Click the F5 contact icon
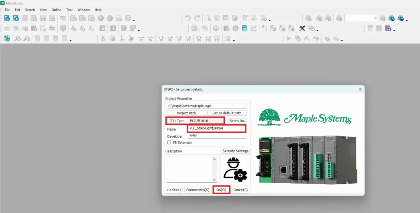The height and width of the screenshot is (213, 420). click(x=161, y=38)
